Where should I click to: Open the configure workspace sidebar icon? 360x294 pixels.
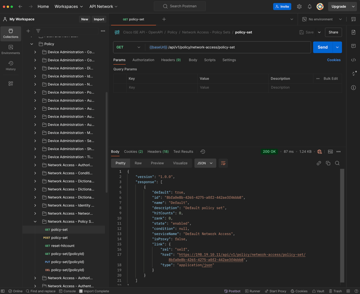(11, 84)
